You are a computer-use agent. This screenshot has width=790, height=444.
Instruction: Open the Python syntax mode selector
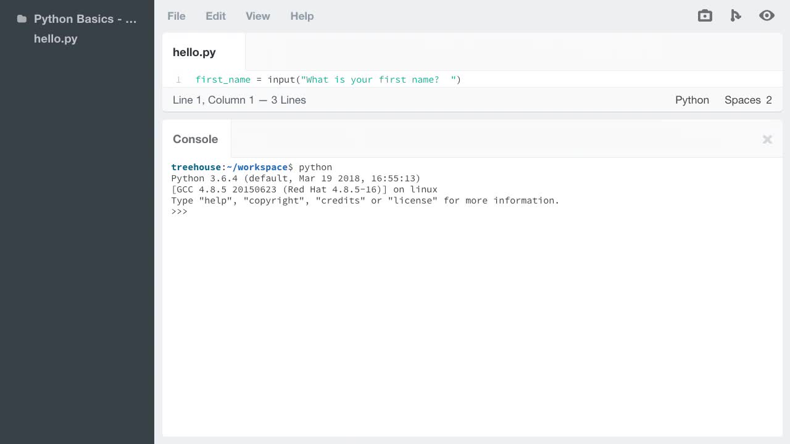[x=692, y=100]
